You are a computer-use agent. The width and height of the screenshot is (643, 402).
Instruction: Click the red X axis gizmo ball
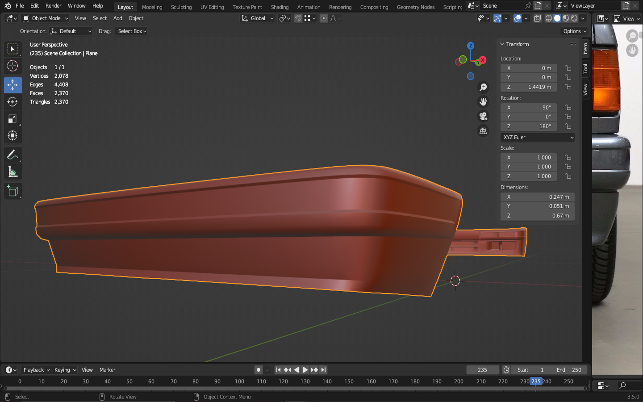click(482, 60)
